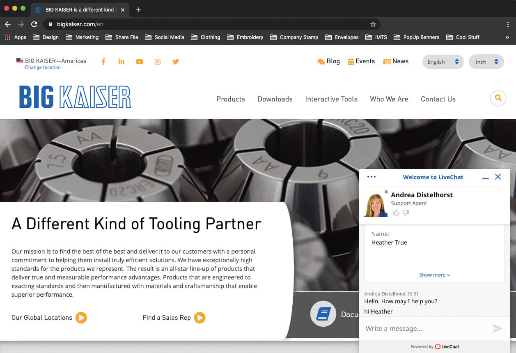Image resolution: width=516 pixels, height=353 pixels.
Task: Open the English language dropdown
Action: point(443,62)
